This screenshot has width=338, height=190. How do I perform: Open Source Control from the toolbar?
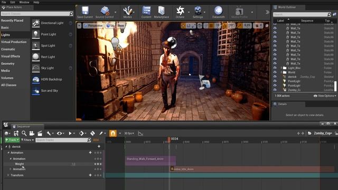coord(105,12)
